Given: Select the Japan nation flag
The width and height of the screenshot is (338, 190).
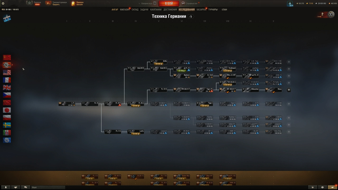Looking at the screenshot, I should [7, 110].
